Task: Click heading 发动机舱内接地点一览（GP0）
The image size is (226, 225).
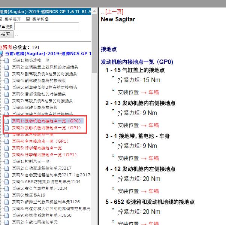Action: (137, 62)
